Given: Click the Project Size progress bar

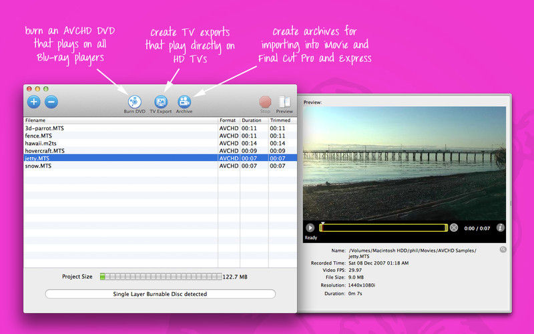Looking at the screenshot, I should click(160, 276).
